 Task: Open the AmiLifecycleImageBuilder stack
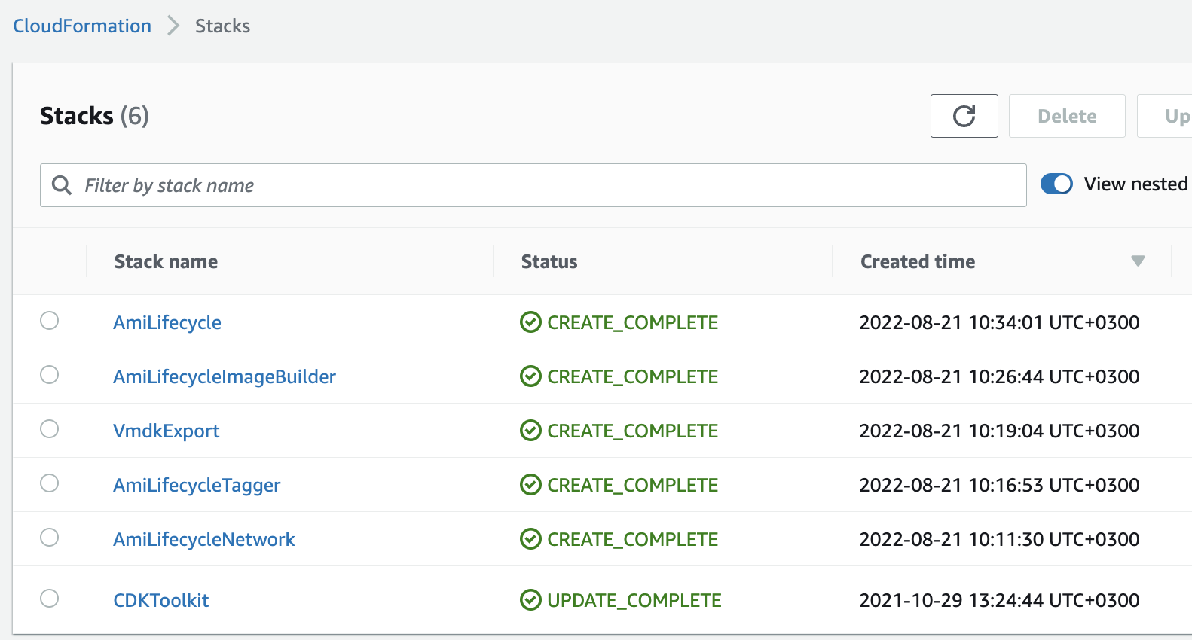pos(225,376)
